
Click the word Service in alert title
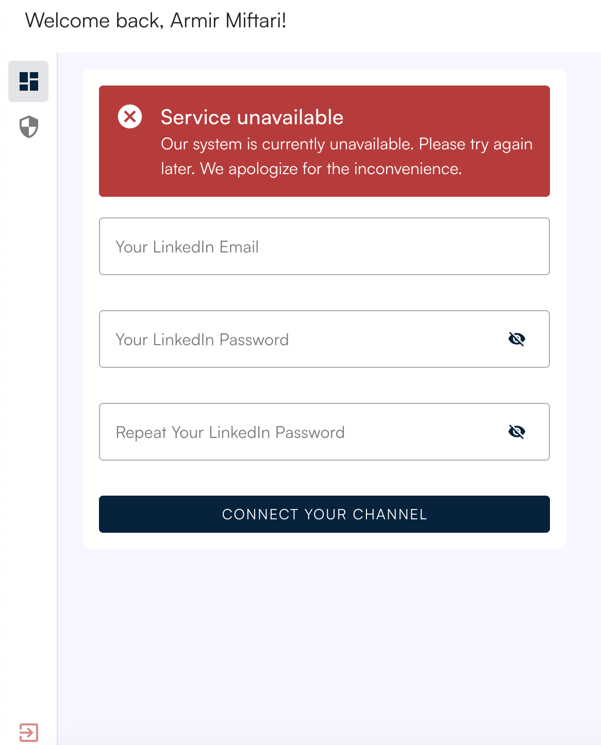click(196, 117)
